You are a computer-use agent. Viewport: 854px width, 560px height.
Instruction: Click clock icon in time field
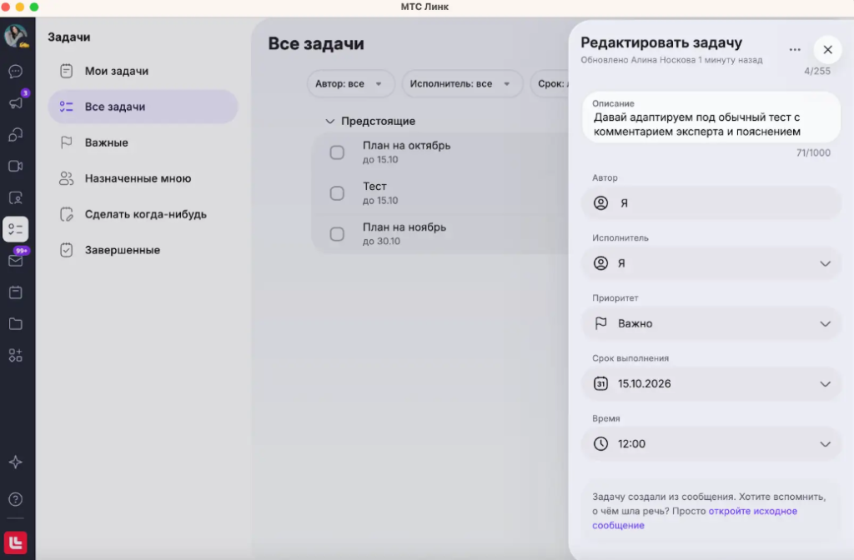(600, 443)
